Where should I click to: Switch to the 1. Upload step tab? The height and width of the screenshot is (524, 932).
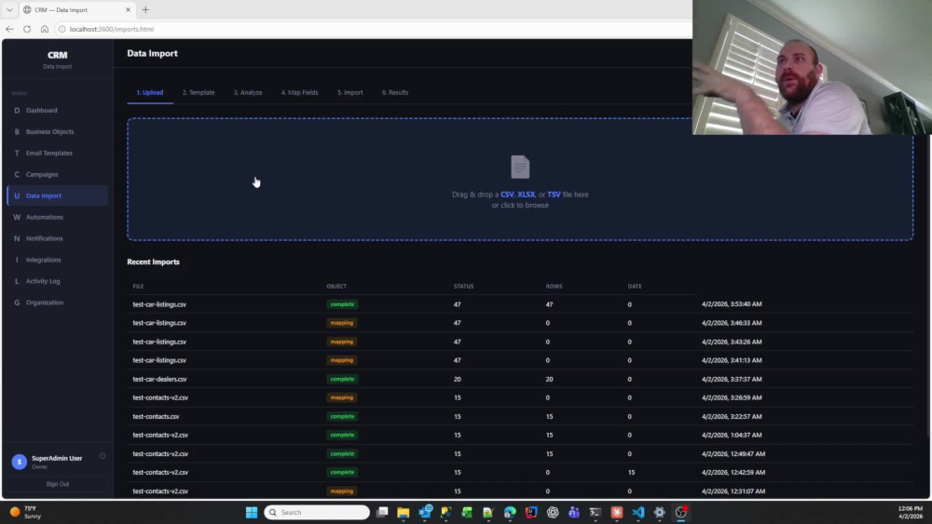(150, 92)
